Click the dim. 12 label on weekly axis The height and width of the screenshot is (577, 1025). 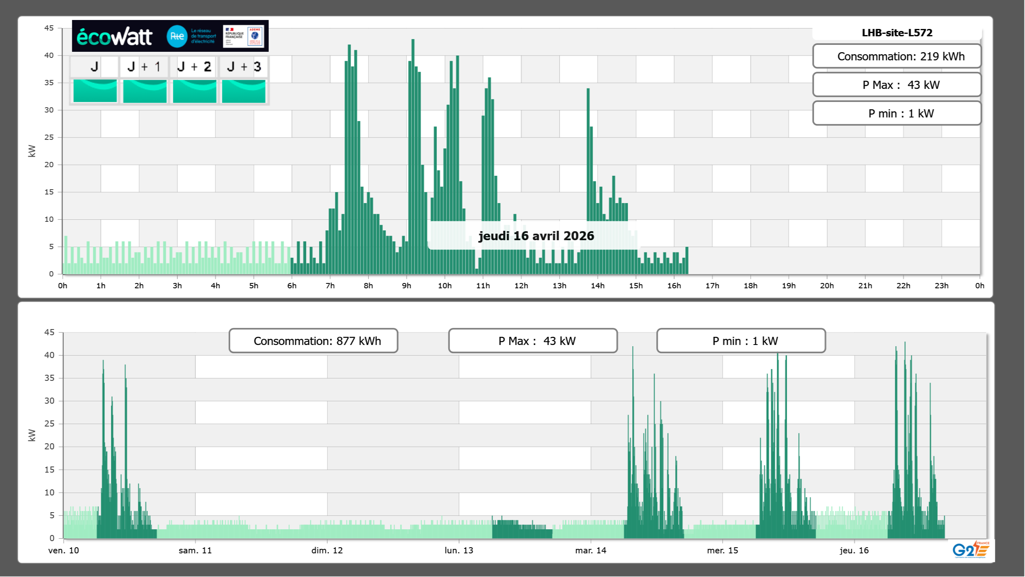click(327, 550)
